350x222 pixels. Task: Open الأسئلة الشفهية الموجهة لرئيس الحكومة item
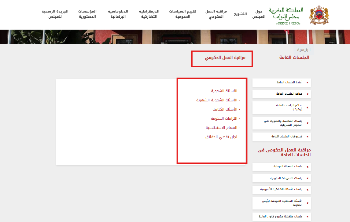[x=282, y=203]
